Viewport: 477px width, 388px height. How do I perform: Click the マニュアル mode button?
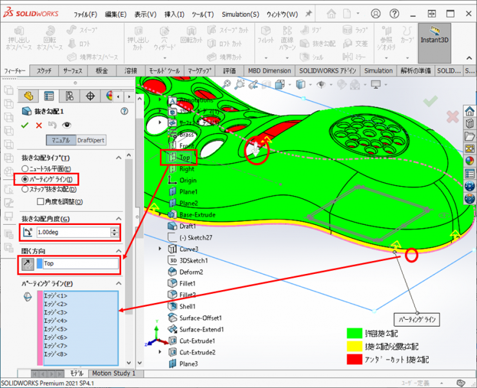[60, 141]
